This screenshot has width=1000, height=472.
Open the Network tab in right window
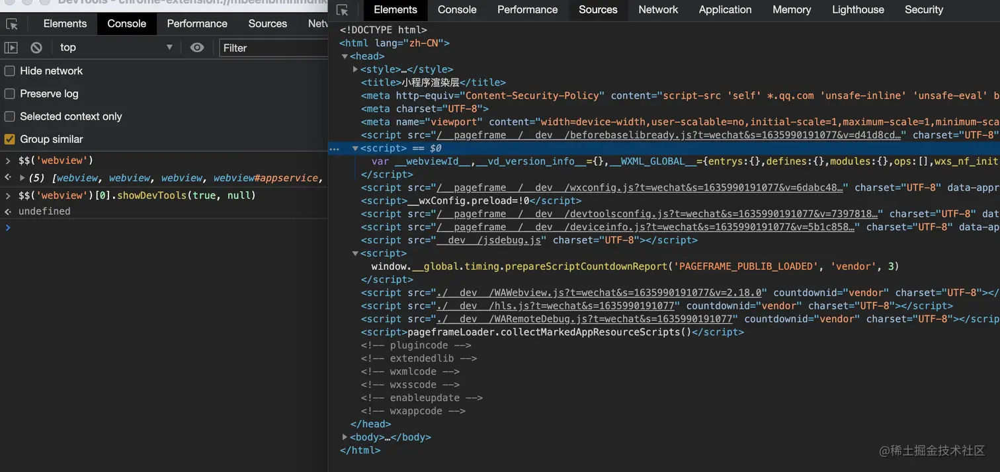(658, 10)
